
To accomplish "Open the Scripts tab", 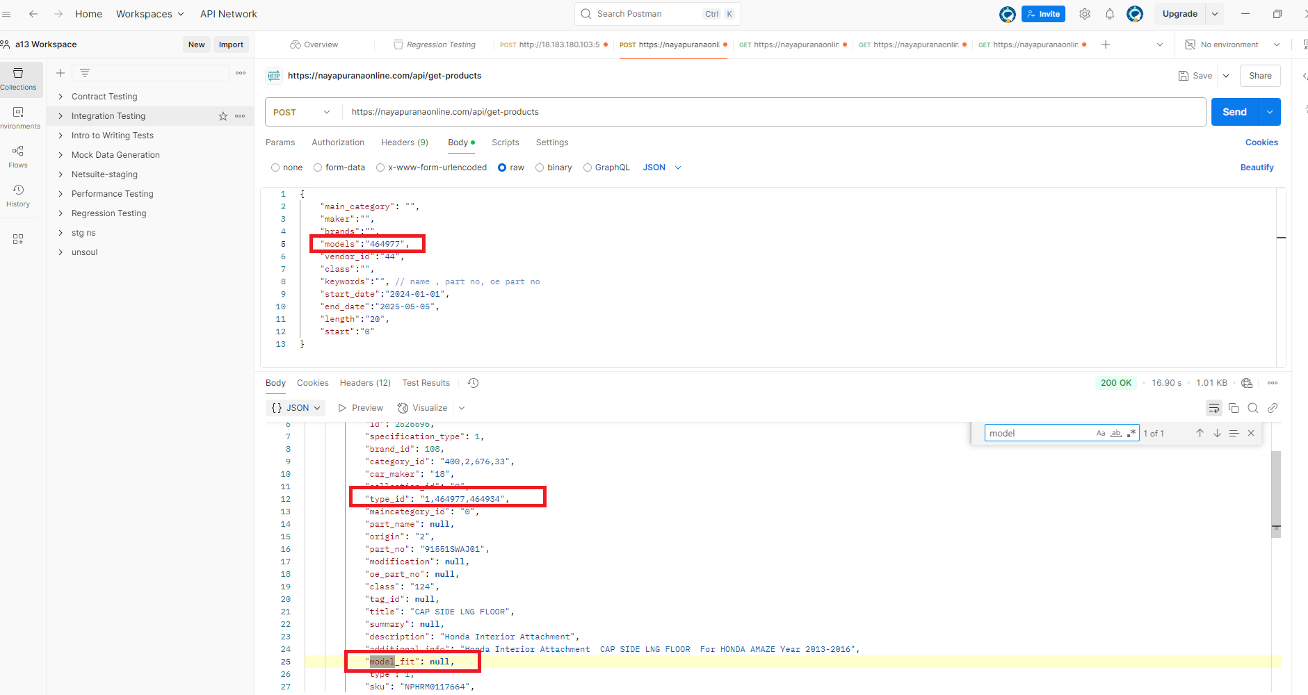I will [x=506, y=142].
